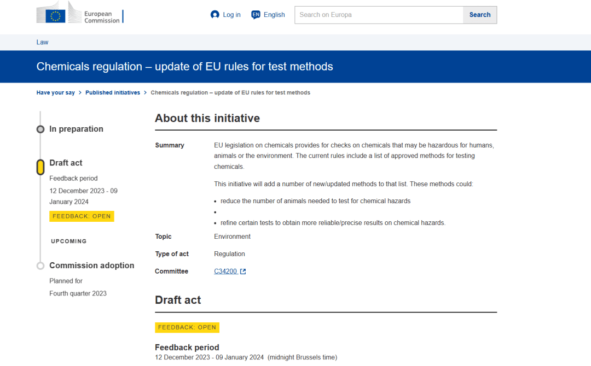Click the EN language speech bubble icon

256,15
